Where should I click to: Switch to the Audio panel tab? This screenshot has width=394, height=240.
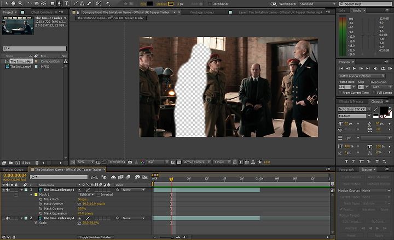357,10
